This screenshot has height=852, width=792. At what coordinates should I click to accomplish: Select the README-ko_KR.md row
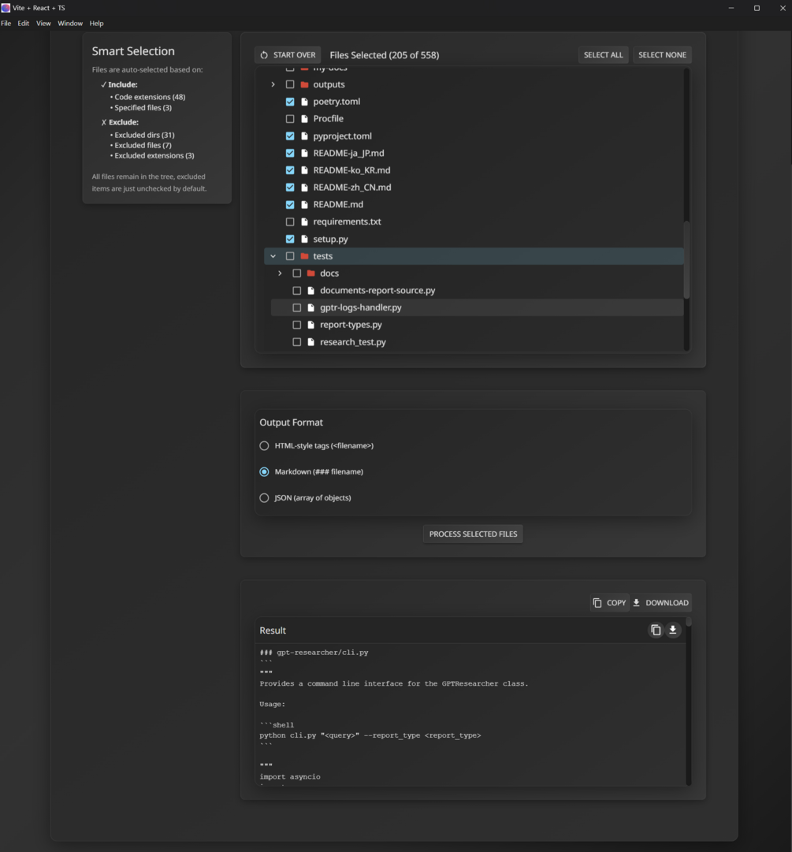pyautogui.click(x=474, y=170)
